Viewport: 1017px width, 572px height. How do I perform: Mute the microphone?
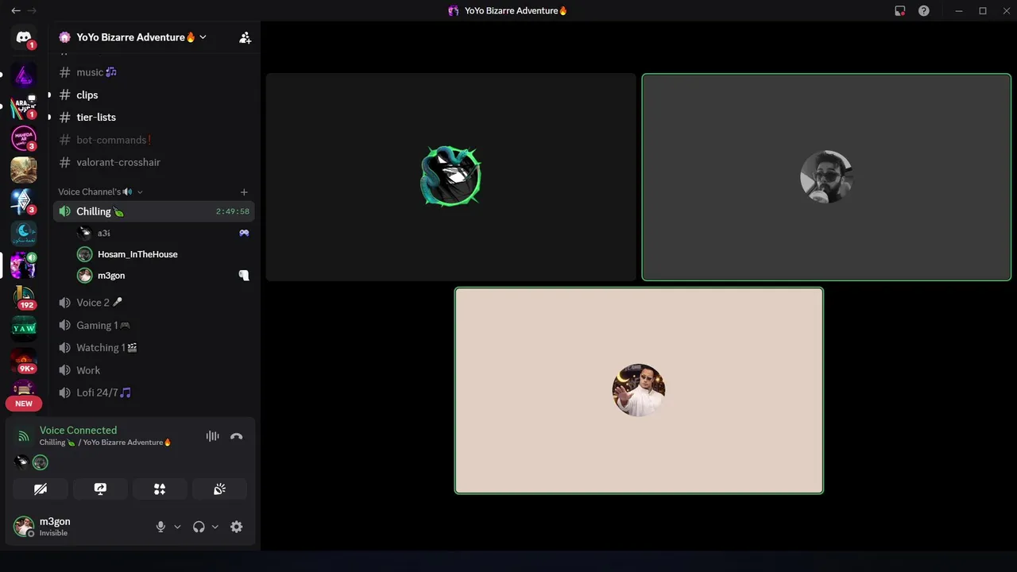point(160,527)
